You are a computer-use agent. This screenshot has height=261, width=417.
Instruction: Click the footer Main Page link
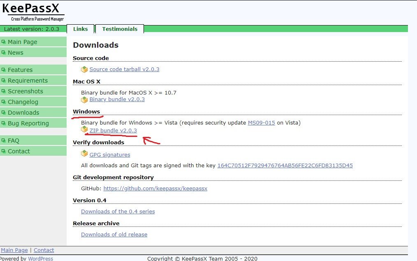coord(14,250)
